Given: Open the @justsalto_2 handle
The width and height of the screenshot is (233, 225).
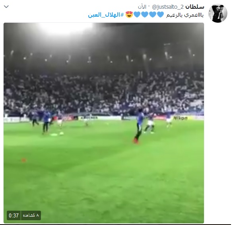Looking at the screenshot, I should click(x=168, y=7).
